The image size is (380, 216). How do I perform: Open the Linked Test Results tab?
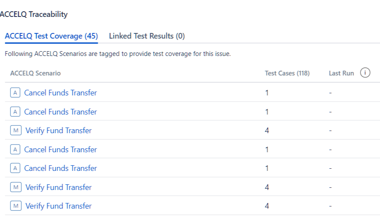[147, 36]
